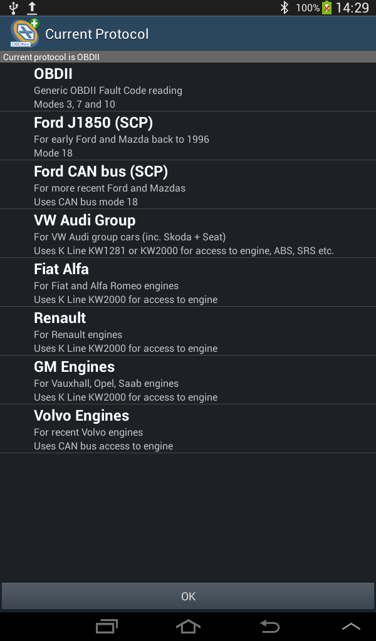Screen dimensions: 376x641
Task: Select the OBDII protocol option
Action: click(188, 88)
